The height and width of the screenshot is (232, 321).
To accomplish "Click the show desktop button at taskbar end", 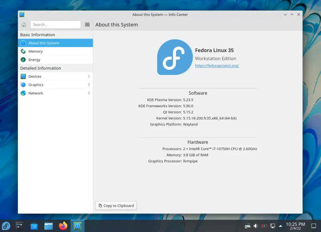I will (x=314, y=225).
